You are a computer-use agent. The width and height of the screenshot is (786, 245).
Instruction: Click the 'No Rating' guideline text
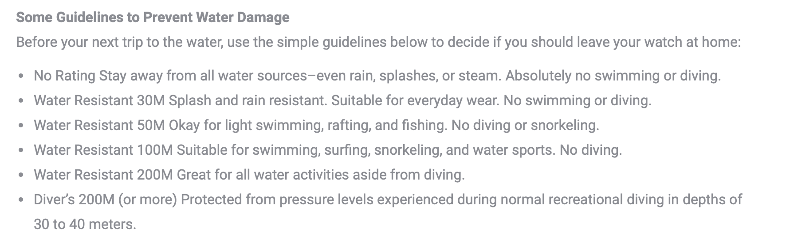[377, 76]
